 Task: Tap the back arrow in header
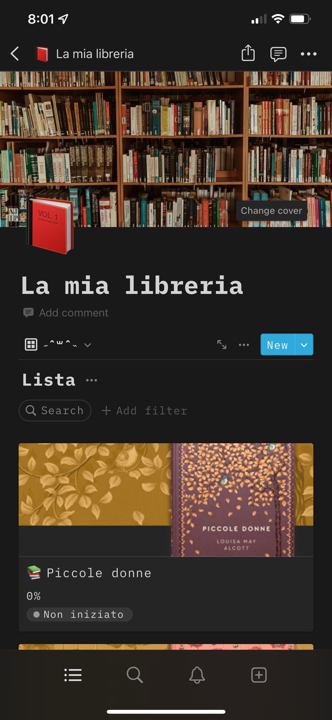coord(15,54)
